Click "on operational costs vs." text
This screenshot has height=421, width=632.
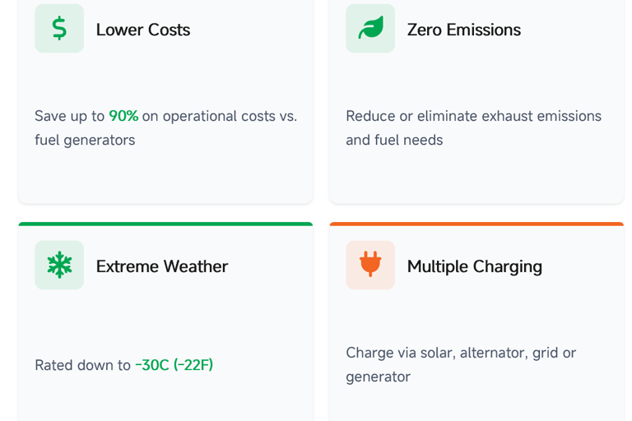[220, 116]
